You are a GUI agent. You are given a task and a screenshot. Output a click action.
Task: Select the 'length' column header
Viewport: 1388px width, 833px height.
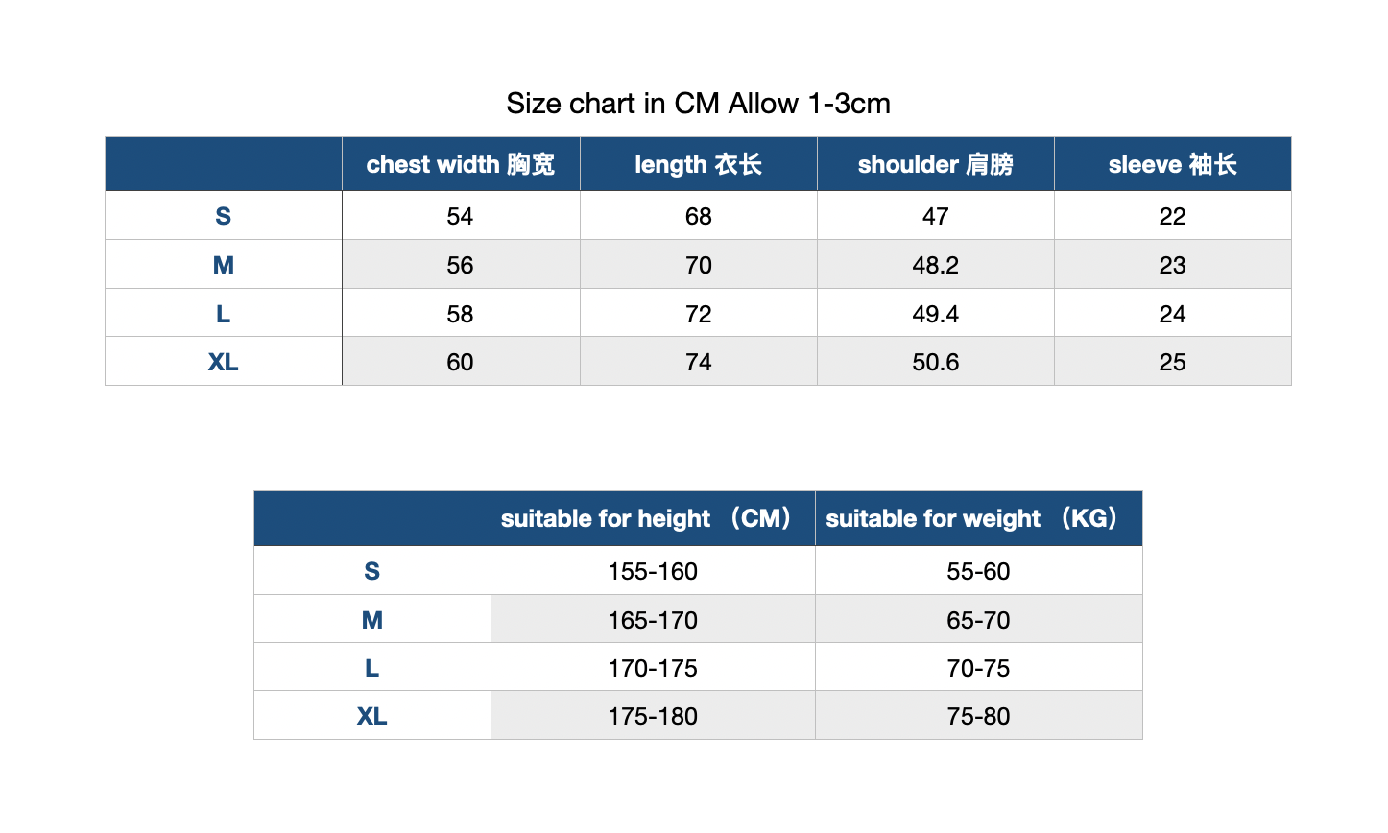pyautogui.click(x=699, y=164)
